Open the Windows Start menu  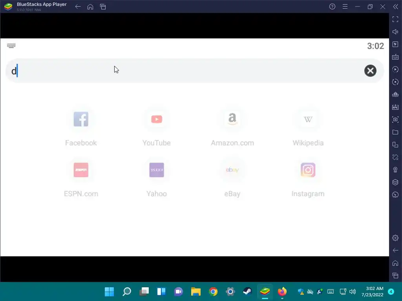tap(109, 292)
